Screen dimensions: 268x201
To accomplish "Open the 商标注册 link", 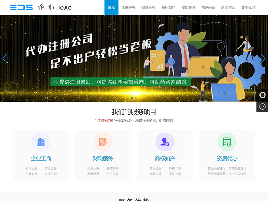I will [x=155, y=168].
